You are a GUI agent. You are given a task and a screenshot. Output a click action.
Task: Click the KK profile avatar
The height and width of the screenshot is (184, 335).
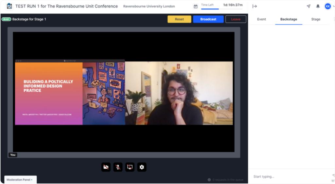point(327,6)
